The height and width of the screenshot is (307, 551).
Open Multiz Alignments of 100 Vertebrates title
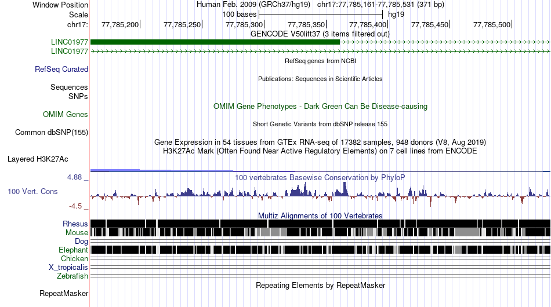(320, 215)
